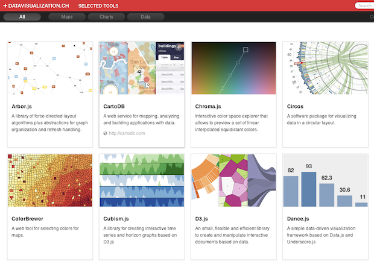Open the D3.js visualization thumbnail
This screenshot has height=264, width=374.
click(x=234, y=180)
